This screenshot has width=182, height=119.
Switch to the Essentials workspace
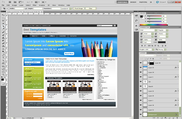point(122,2)
